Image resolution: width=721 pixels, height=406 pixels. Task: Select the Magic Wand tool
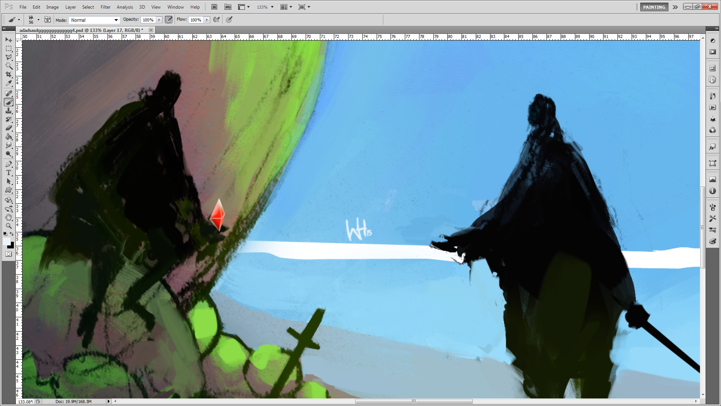tap(9, 66)
